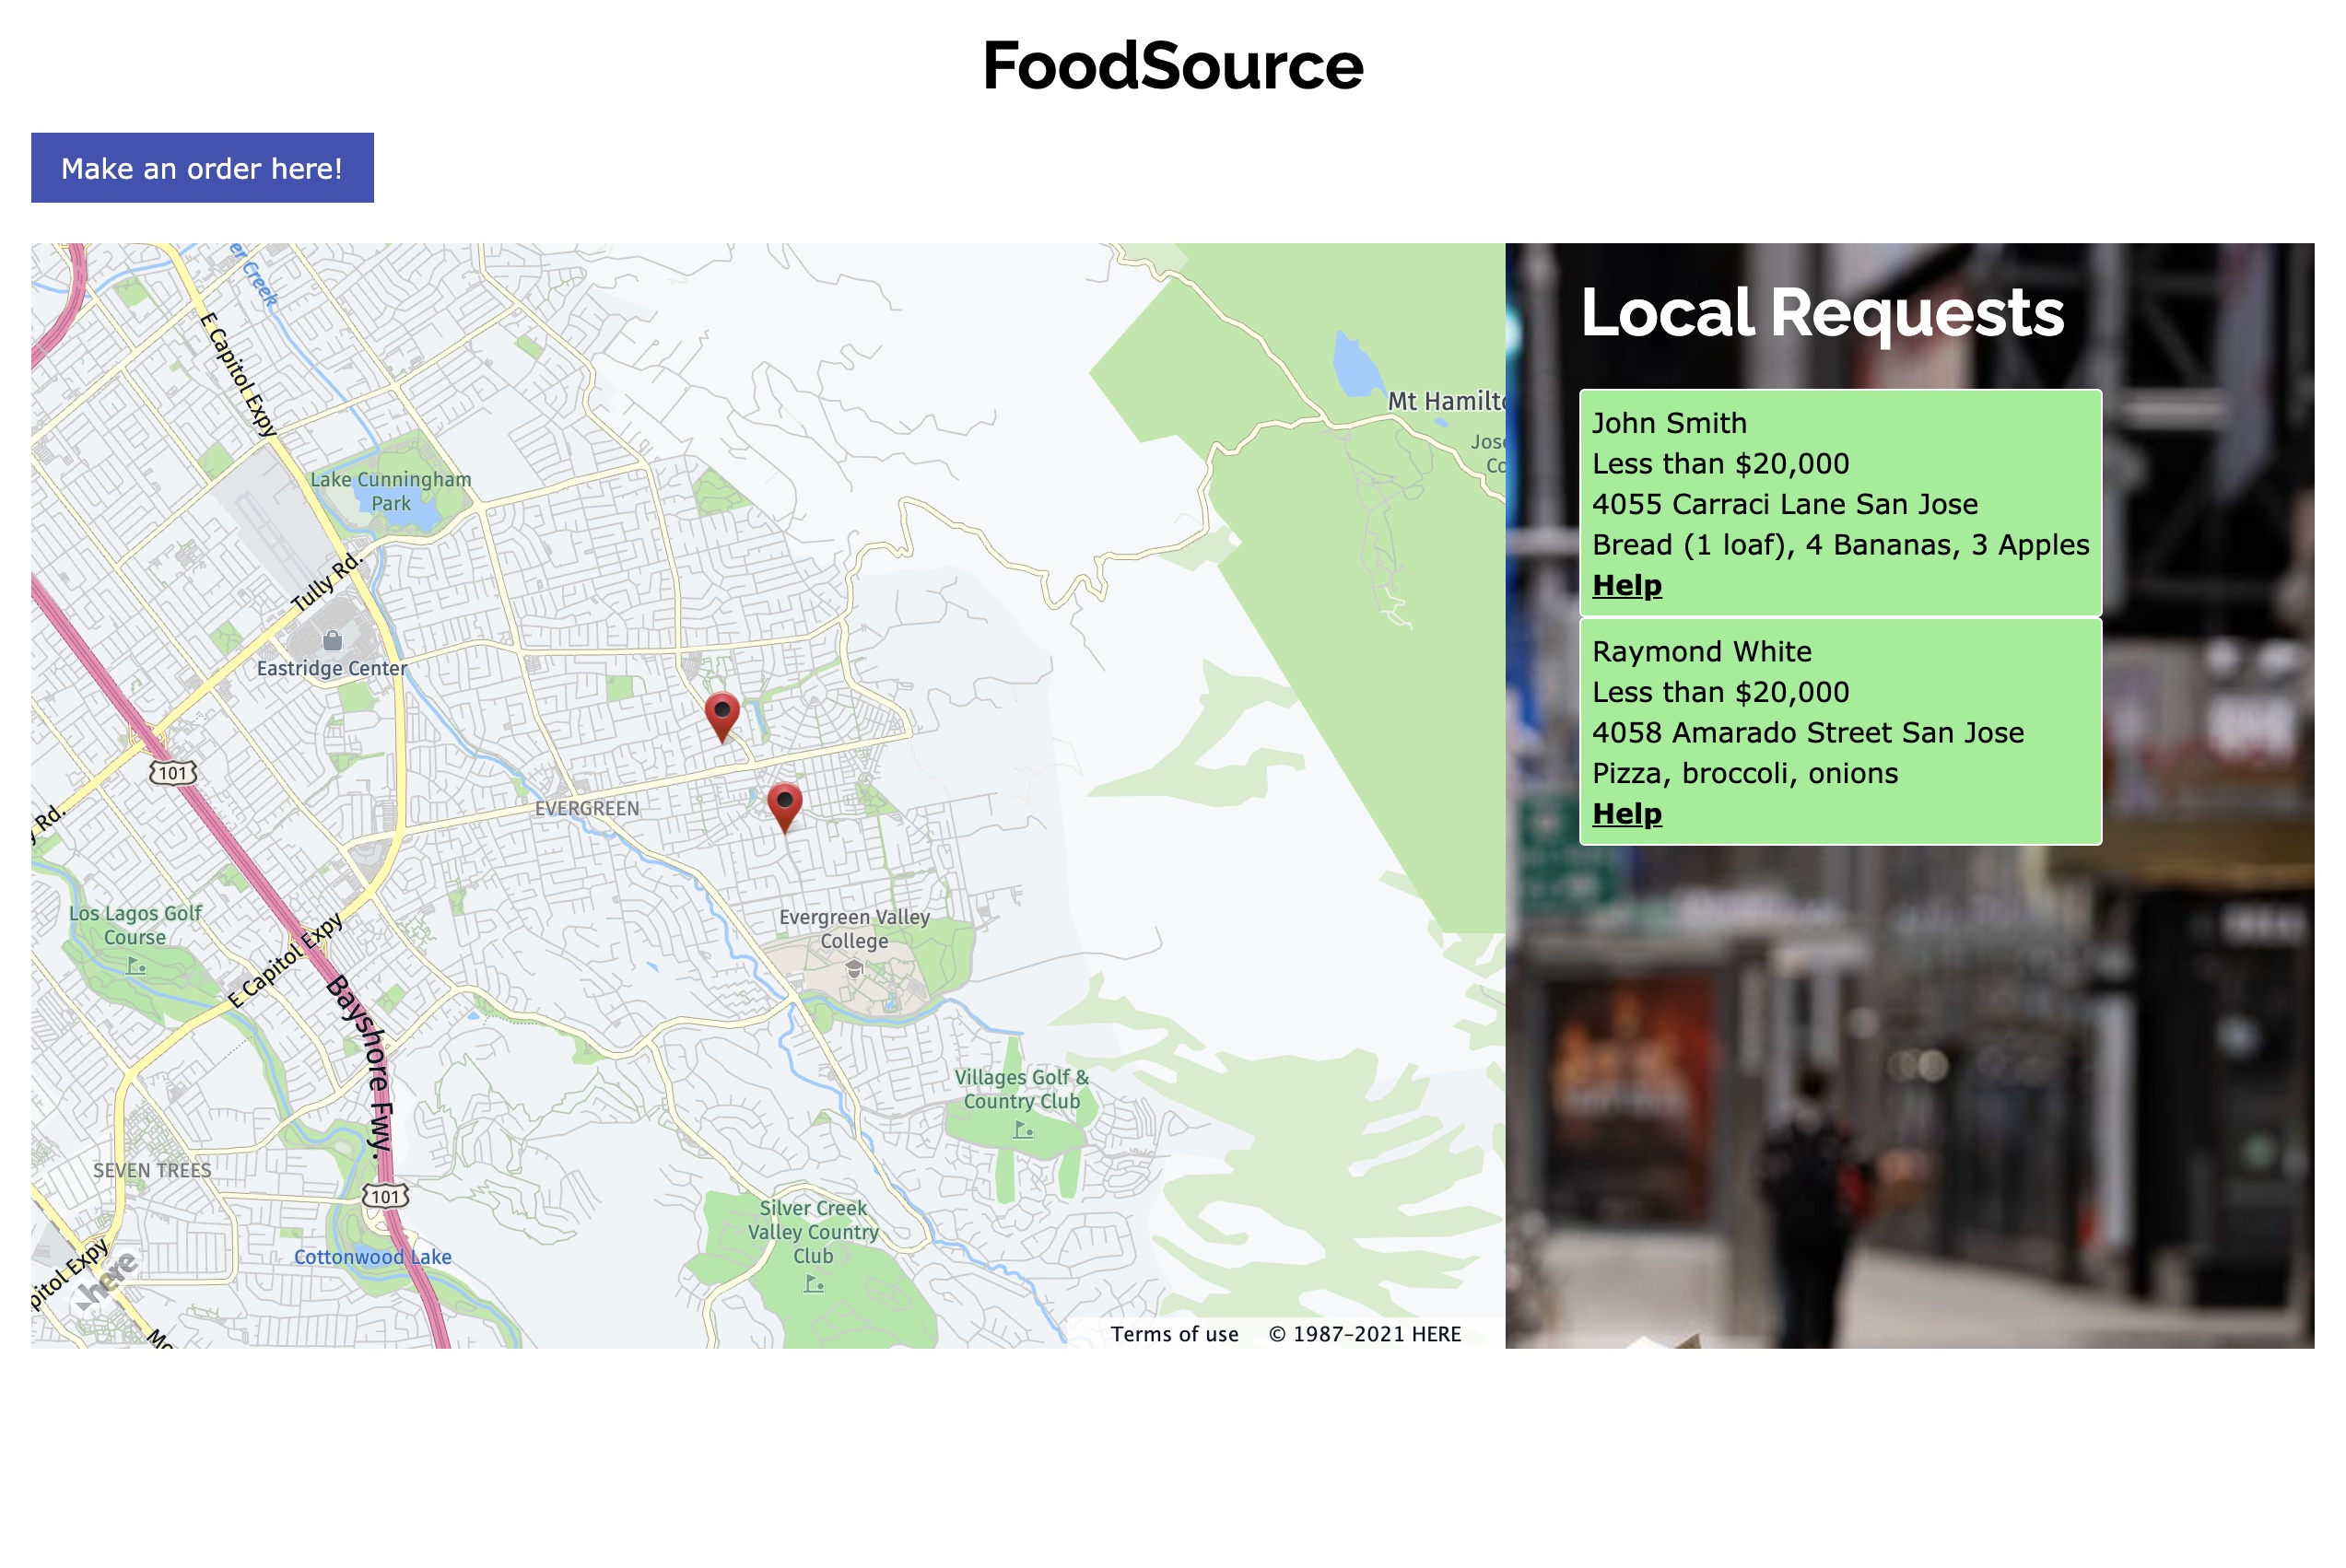Click the 101 highway shield near Tully Rd
Viewport: 2346px width, 1568px height.
pos(172,772)
